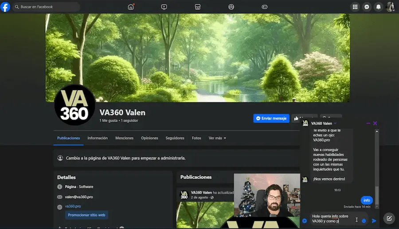This screenshot has height=229, width=399.
Task: Open the apps grid menu icon
Action: [355, 7]
